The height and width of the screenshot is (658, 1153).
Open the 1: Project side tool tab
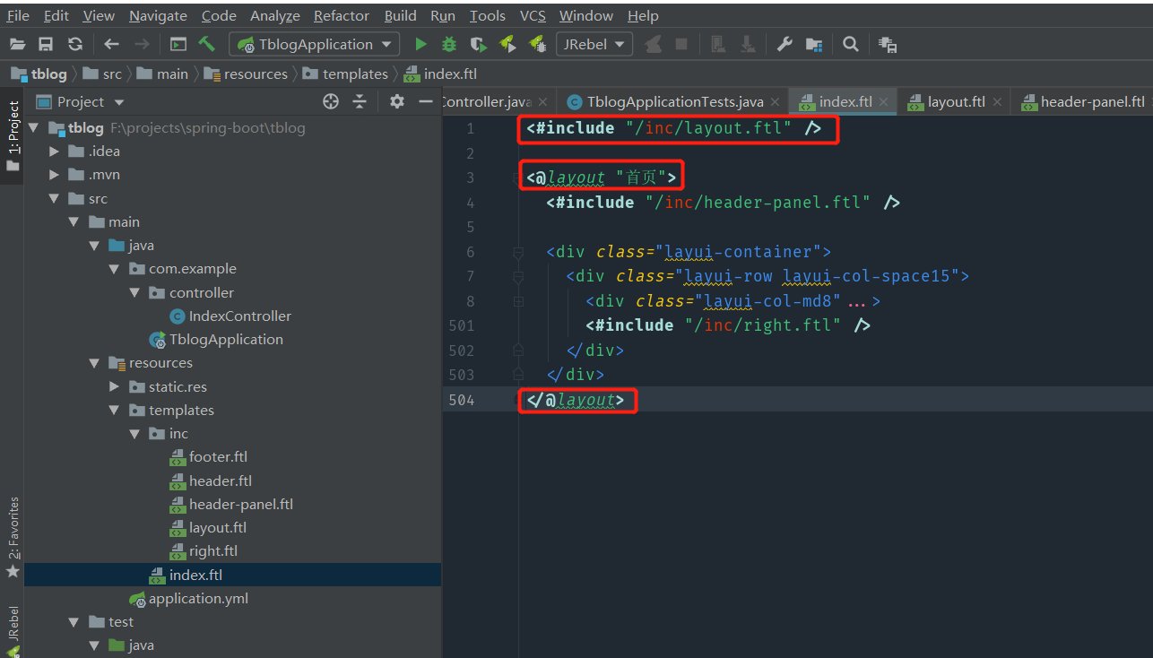click(13, 135)
